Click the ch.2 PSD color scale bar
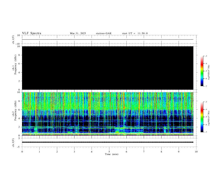221x170 pixels. coord(202,117)
